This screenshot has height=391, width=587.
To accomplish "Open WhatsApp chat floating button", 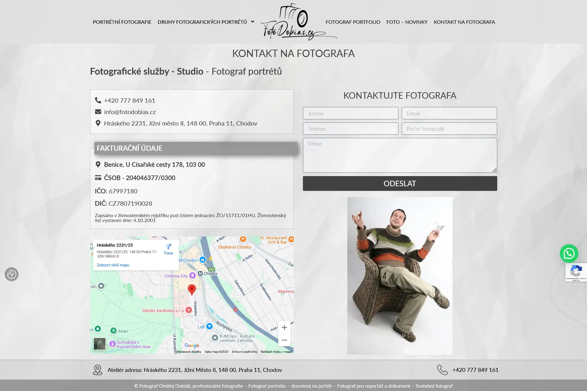I will coord(569,253).
